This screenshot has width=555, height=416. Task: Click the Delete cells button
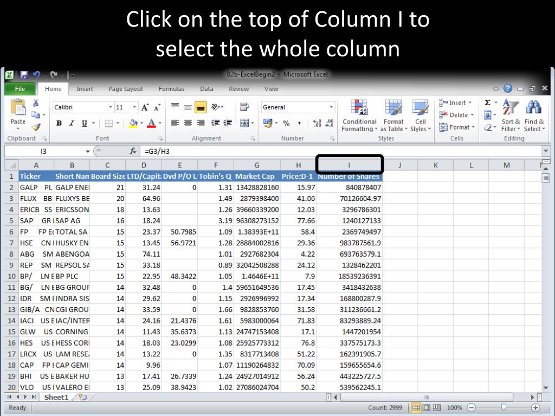456,115
